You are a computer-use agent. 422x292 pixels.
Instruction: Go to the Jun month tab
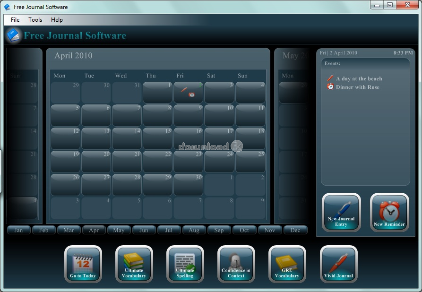[144, 230]
